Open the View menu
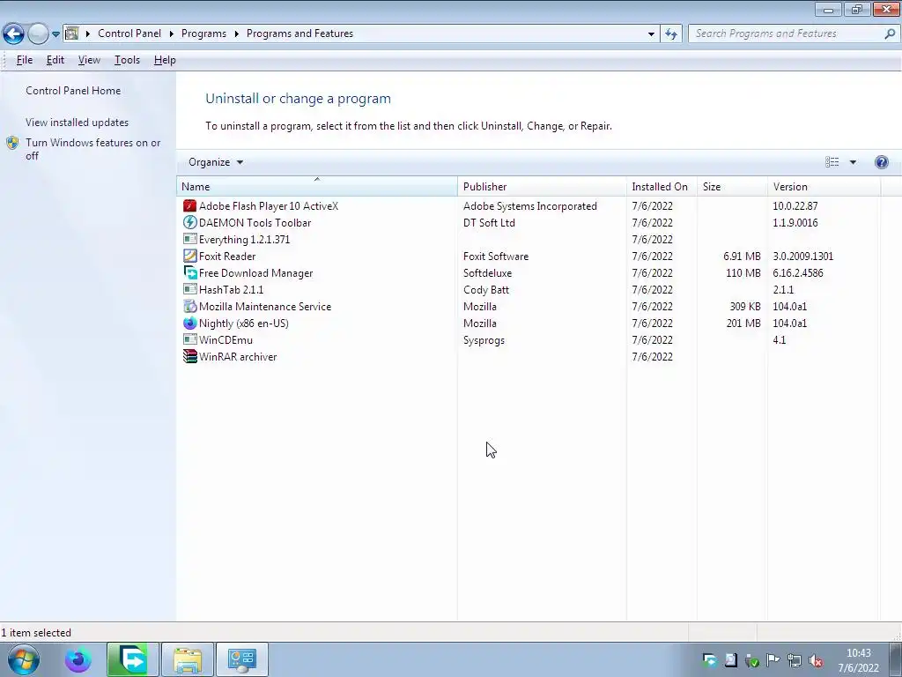The width and height of the screenshot is (902, 677). [89, 60]
